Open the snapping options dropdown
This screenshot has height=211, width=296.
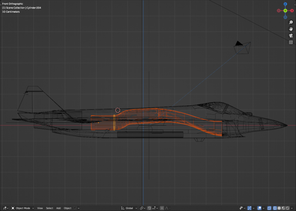[155, 208]
